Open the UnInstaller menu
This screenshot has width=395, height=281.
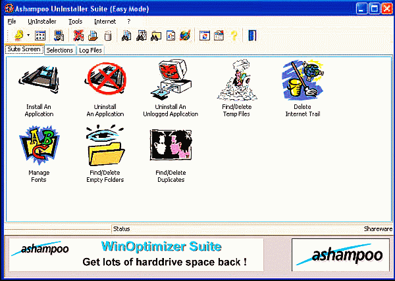[41, 21]
